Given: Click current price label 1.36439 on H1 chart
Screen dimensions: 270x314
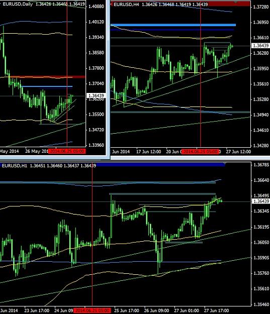Looking at the screenshot, I should 261,201.
